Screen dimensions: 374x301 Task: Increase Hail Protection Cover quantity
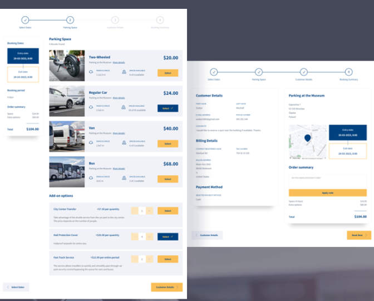click(x=149, y=236)
